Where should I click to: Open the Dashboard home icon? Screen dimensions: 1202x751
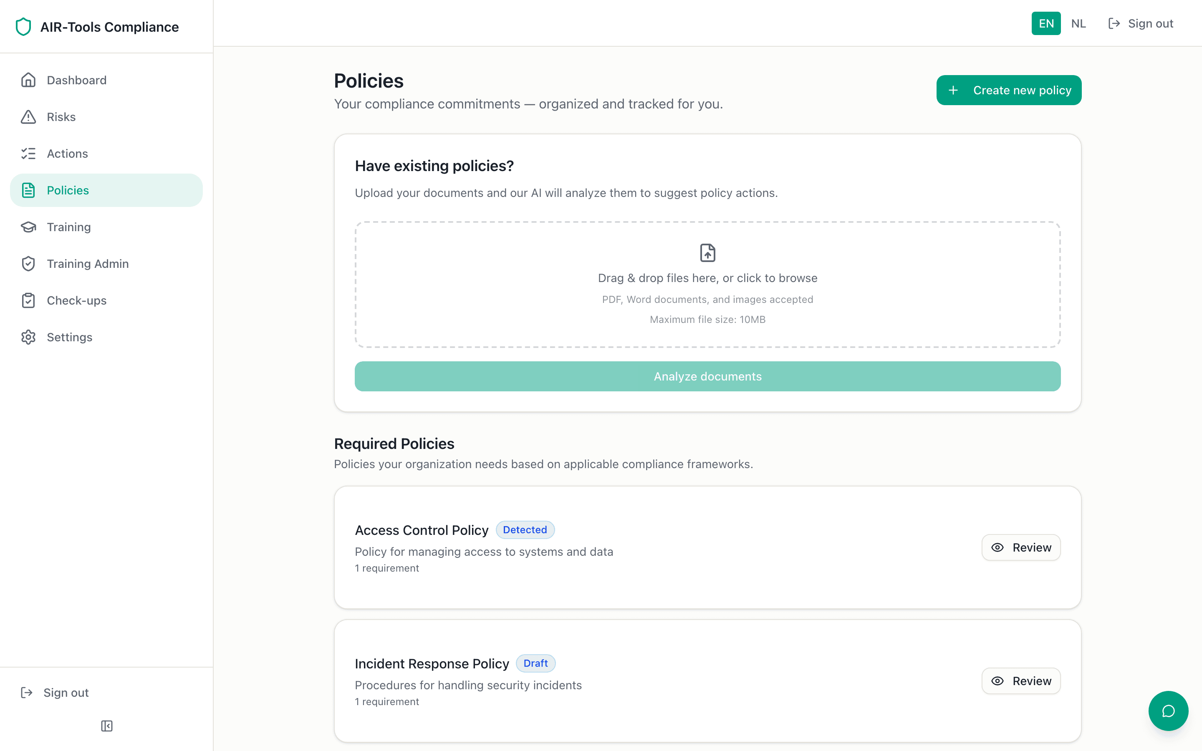[x=28, y=80]
